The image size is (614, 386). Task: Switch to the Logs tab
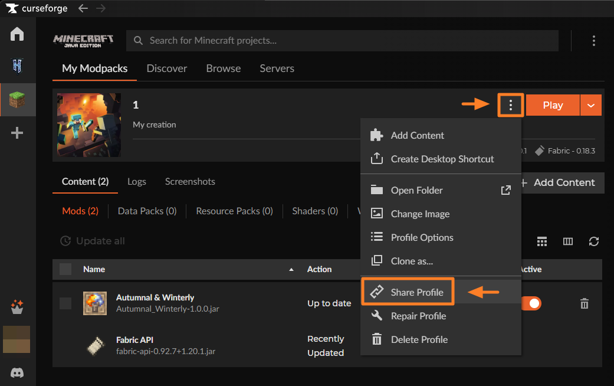click(x=137, y=181)
